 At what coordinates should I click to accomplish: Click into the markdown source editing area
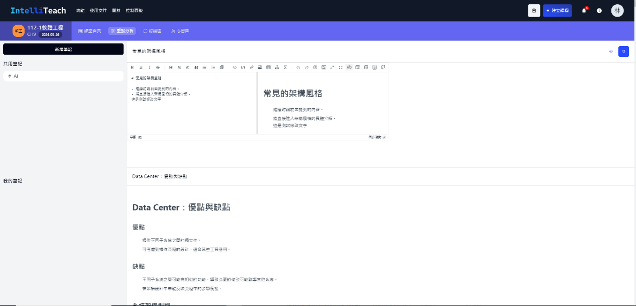[x=192, y=103]
